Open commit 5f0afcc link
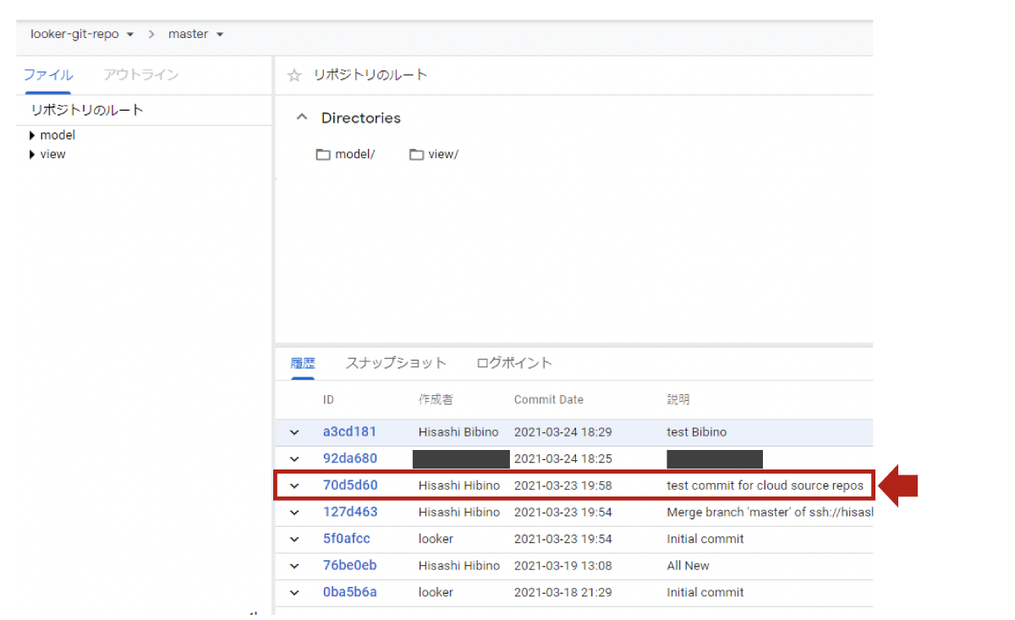The image size is (1015, 620). click(347, 539)
